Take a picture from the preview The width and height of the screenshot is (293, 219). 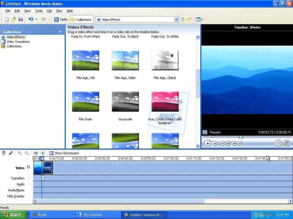pyautogui.click(x=286, y=143)
